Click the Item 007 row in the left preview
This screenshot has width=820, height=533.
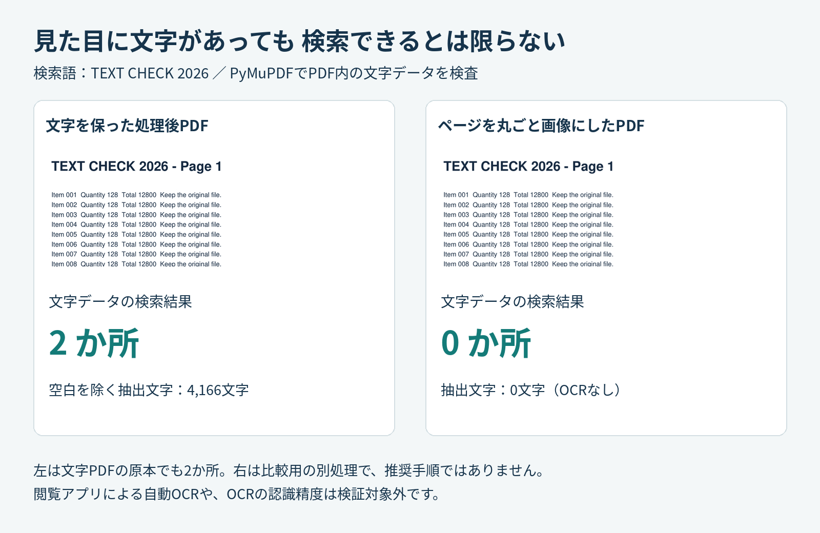point(136,254)
